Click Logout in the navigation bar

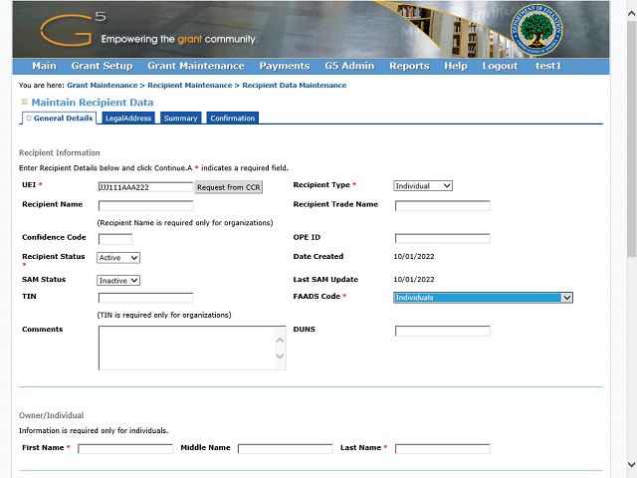(500, 66)
